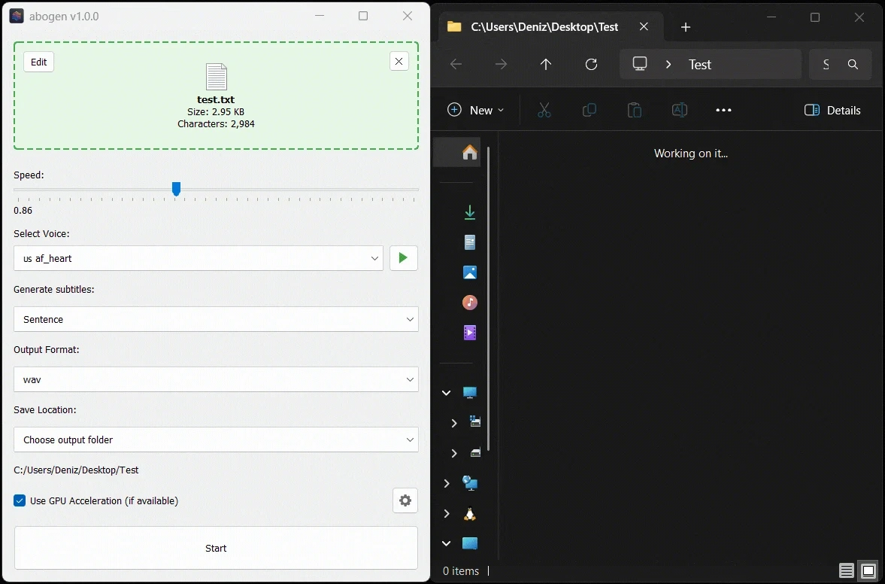The height and width of the screenshot is (584, 885).
Task: Toggle Use GPU Acceleration checkbox
Action: pos(20,500)
